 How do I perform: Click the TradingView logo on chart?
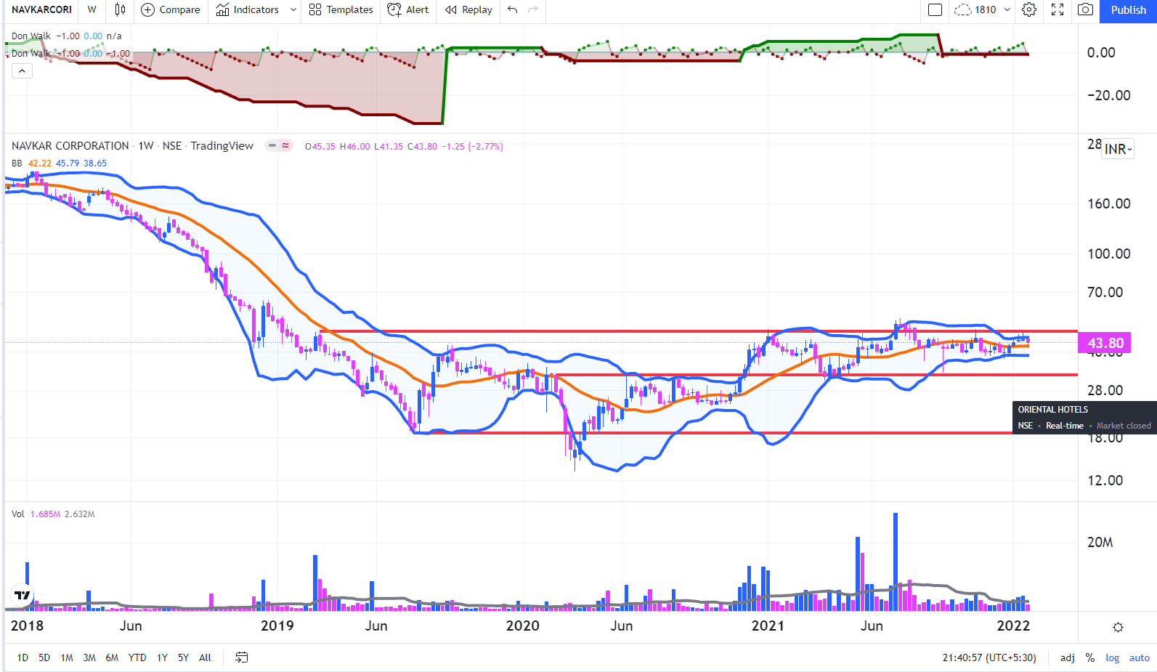[x=23, y=596]
